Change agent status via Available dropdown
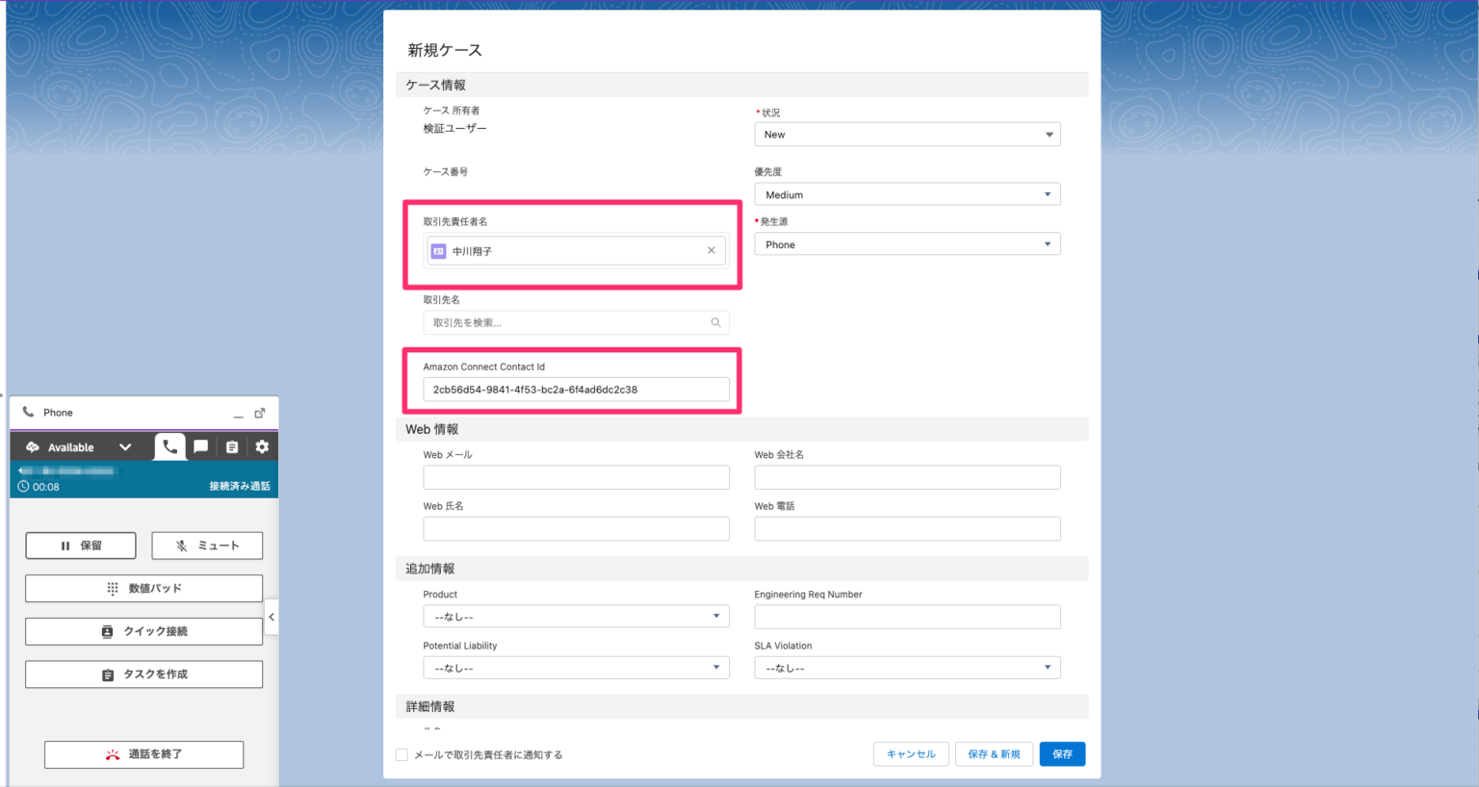 coord(124,445)
